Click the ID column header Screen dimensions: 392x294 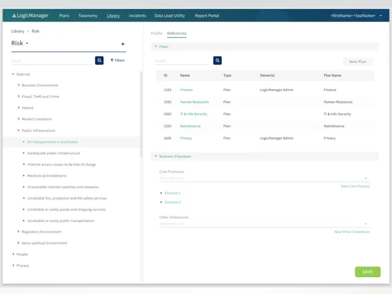[165, 75]
